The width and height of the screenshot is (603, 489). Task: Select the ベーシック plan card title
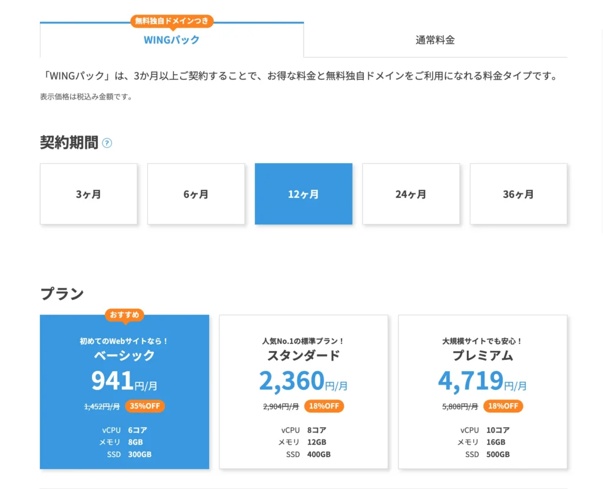coord(124,355)
